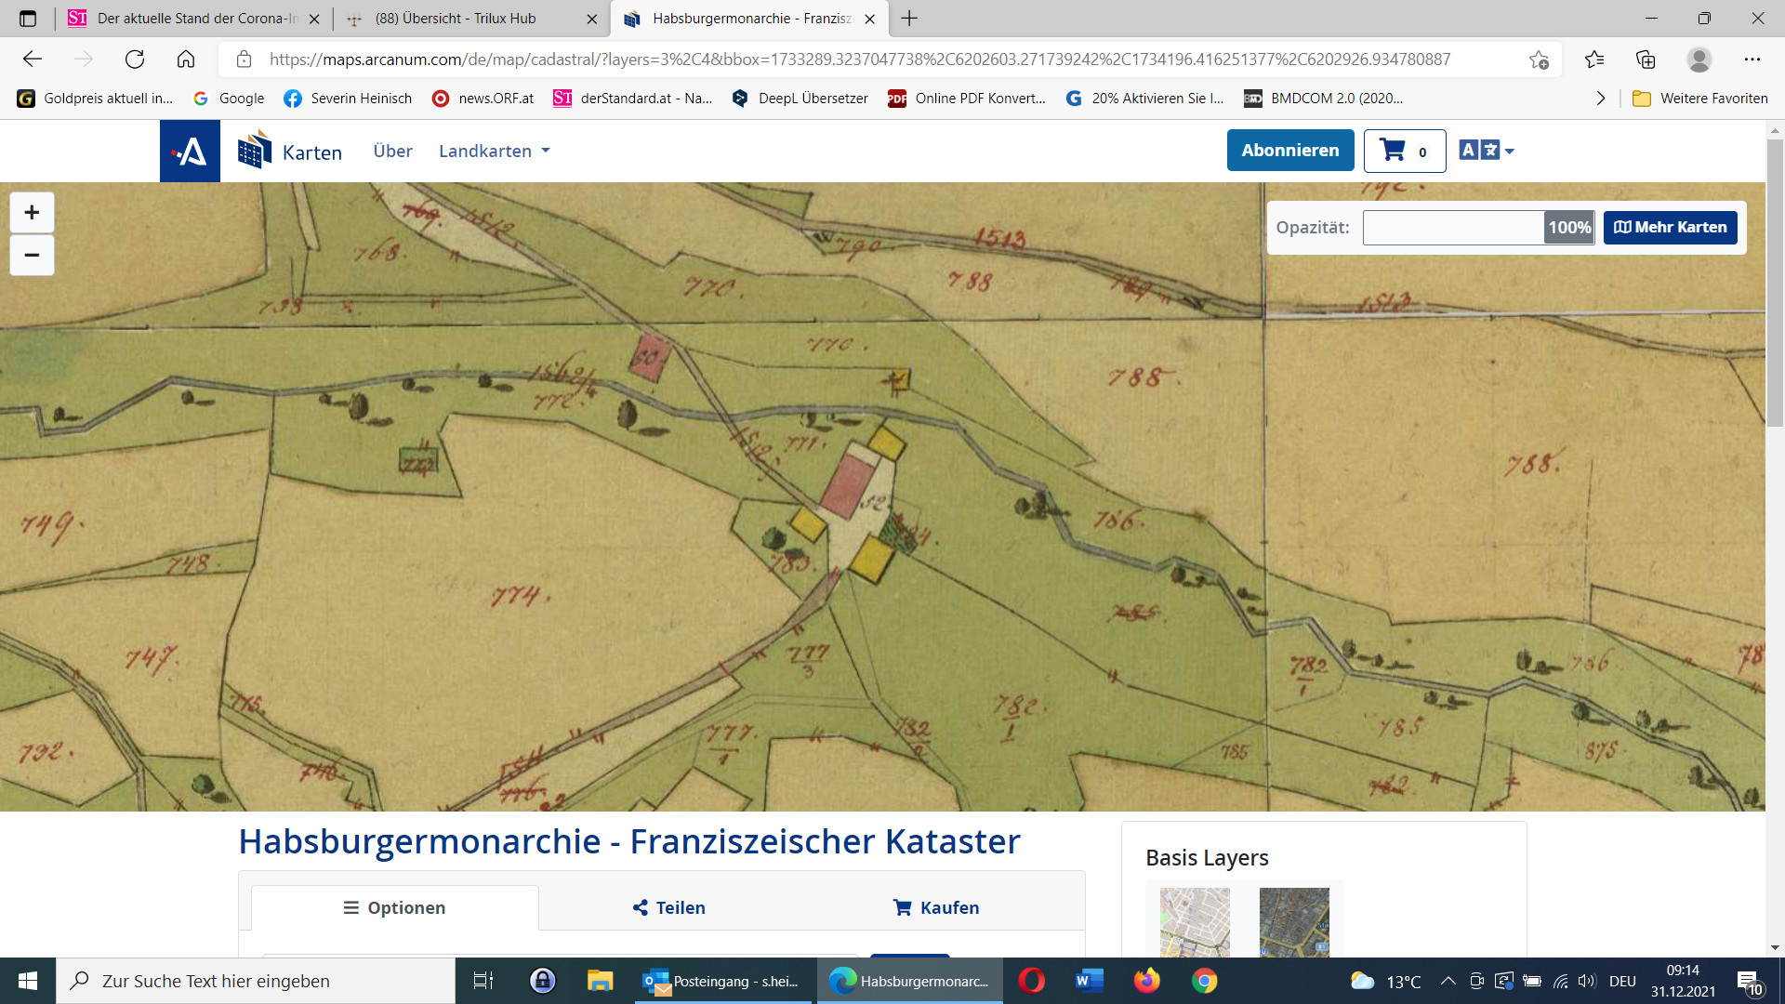Click the map zoom out minus button

[32, 256]
